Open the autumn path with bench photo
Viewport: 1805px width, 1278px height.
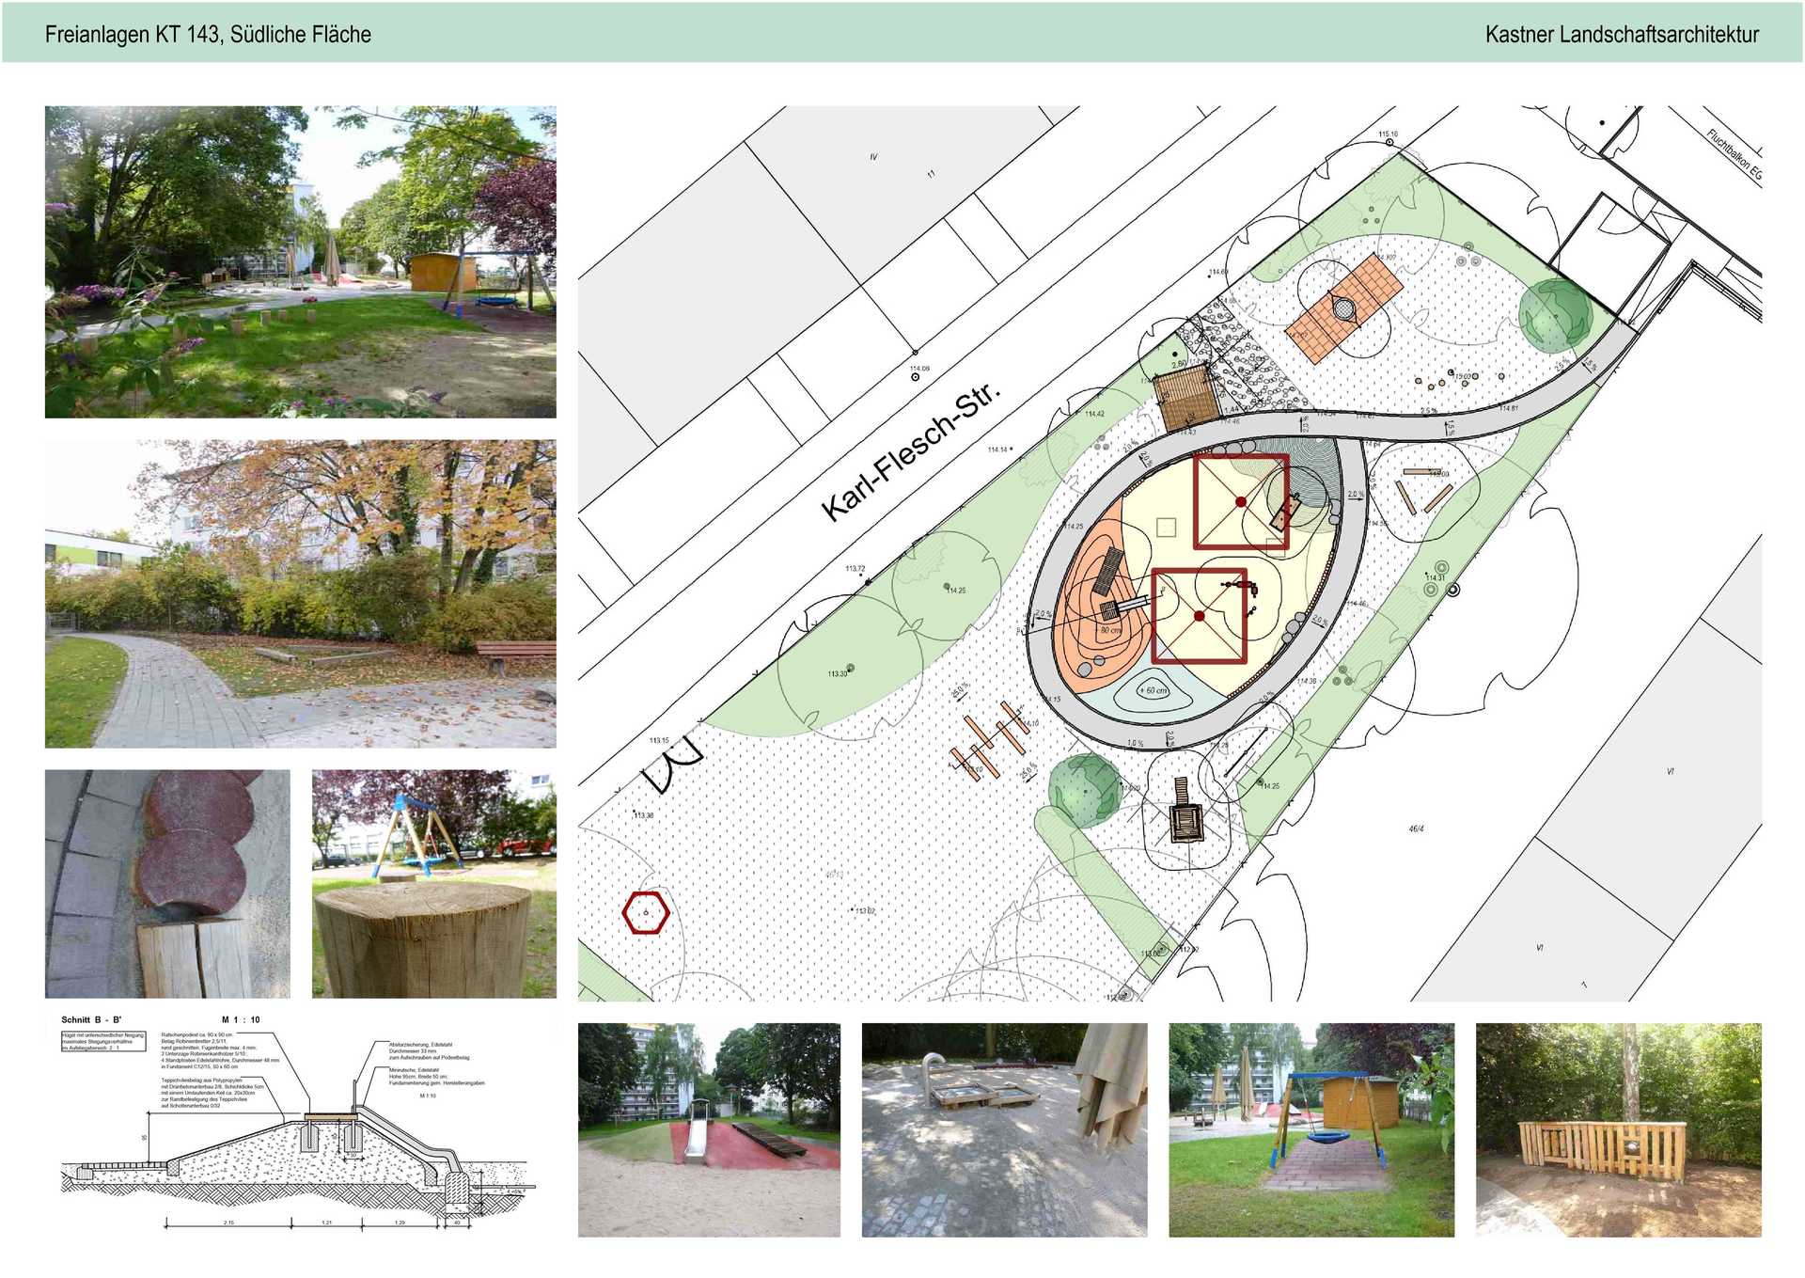[300, 593]
